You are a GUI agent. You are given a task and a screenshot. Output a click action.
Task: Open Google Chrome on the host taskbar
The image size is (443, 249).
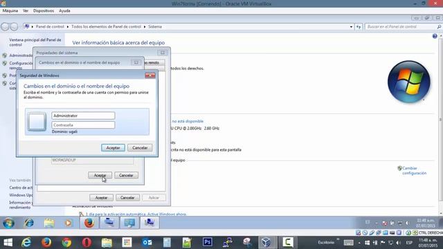[66, 243]
